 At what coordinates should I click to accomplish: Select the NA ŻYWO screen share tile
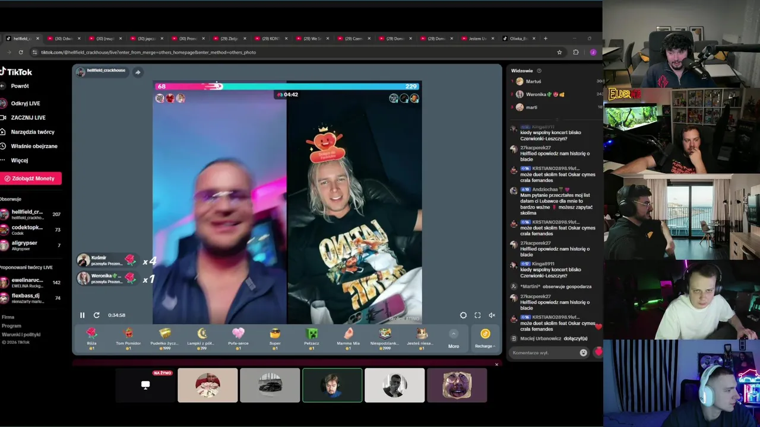(x=145, y=385)
